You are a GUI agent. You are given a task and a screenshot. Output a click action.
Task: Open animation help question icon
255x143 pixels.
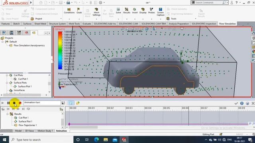click(x=242, y=103)
